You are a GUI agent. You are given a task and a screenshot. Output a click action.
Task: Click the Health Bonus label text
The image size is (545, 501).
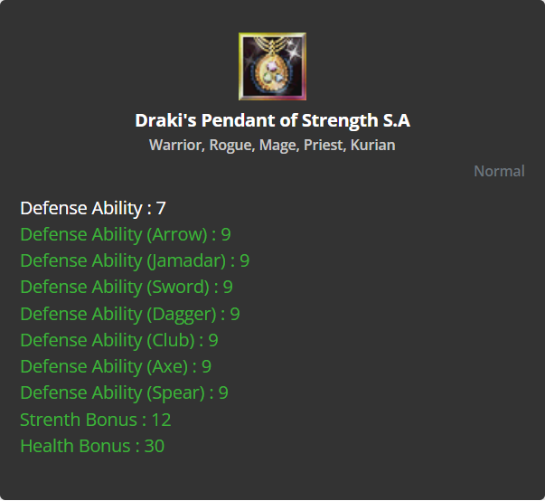[74, 446]
